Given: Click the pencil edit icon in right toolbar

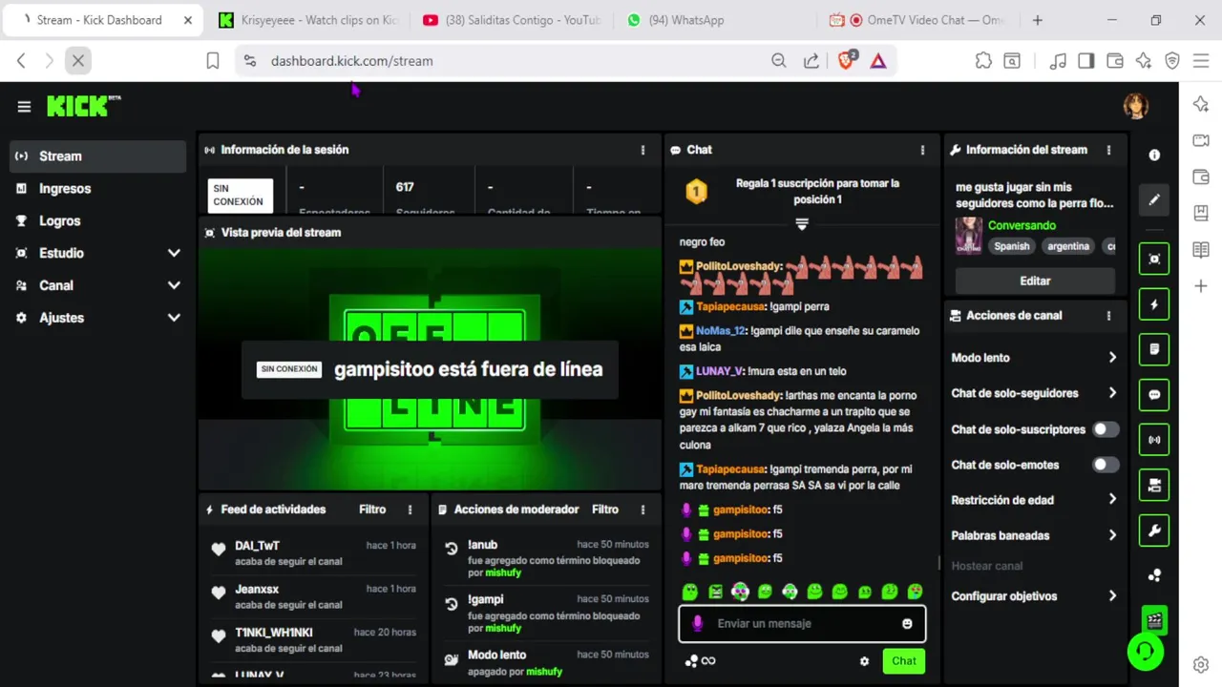Looking at the screenshot, I should click(x=1154, y=200).
